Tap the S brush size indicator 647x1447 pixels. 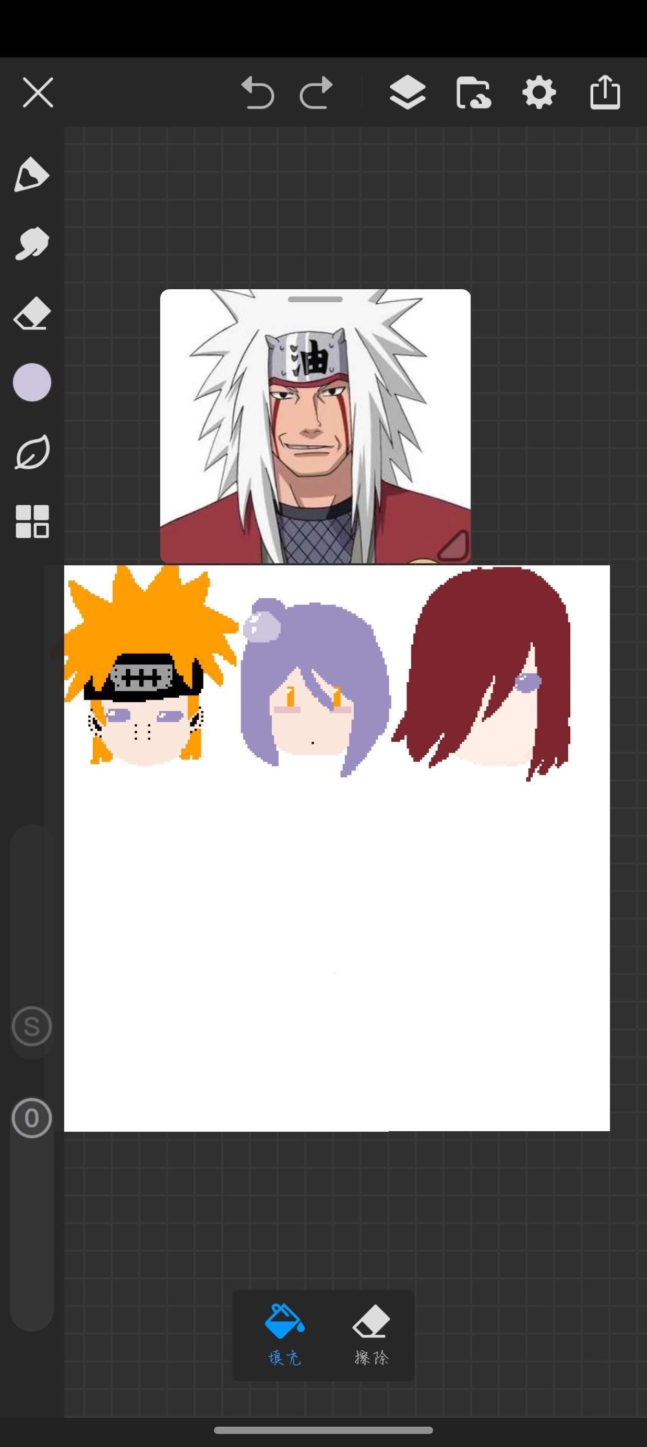tap(32, 1026)
